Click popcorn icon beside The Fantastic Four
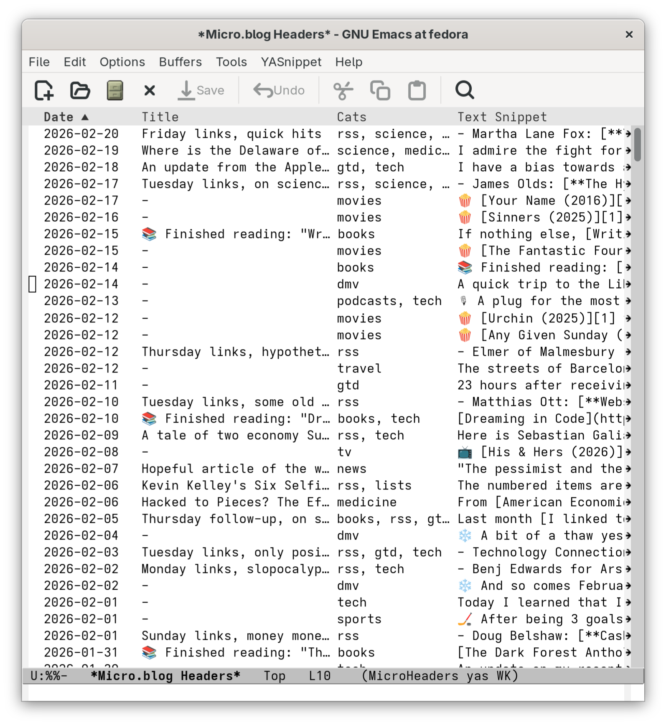666x725 pixels. [465, 251]
